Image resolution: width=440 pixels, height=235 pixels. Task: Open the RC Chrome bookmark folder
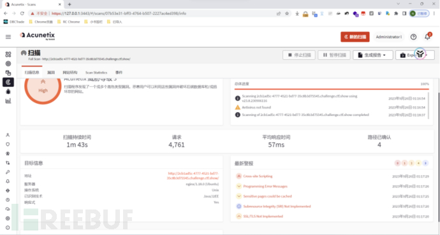click(69, 22)
